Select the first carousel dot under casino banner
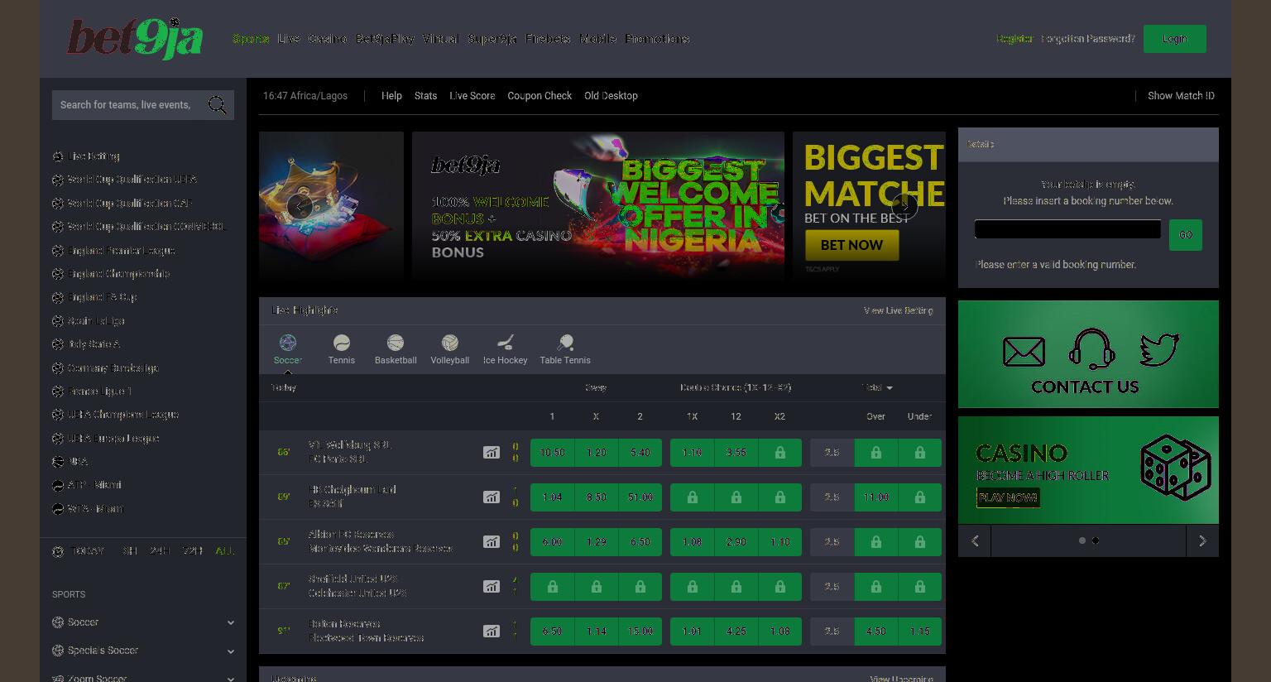 tap(1082, 540)
